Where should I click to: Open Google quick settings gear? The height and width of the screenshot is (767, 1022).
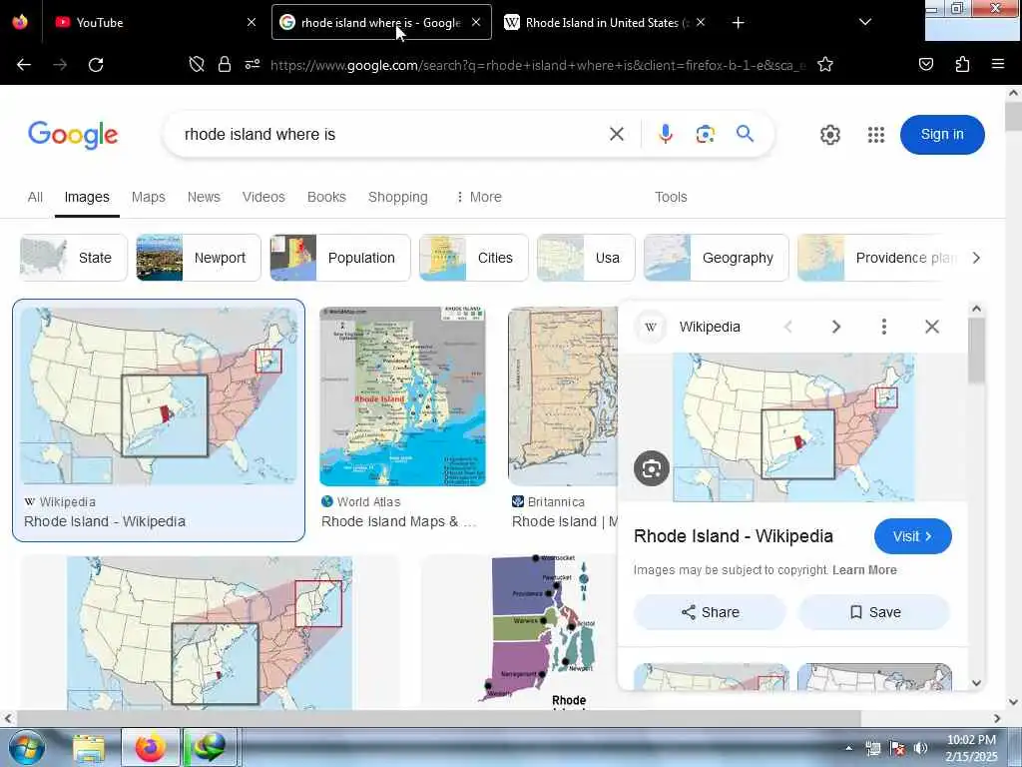(x=829, y=135)
